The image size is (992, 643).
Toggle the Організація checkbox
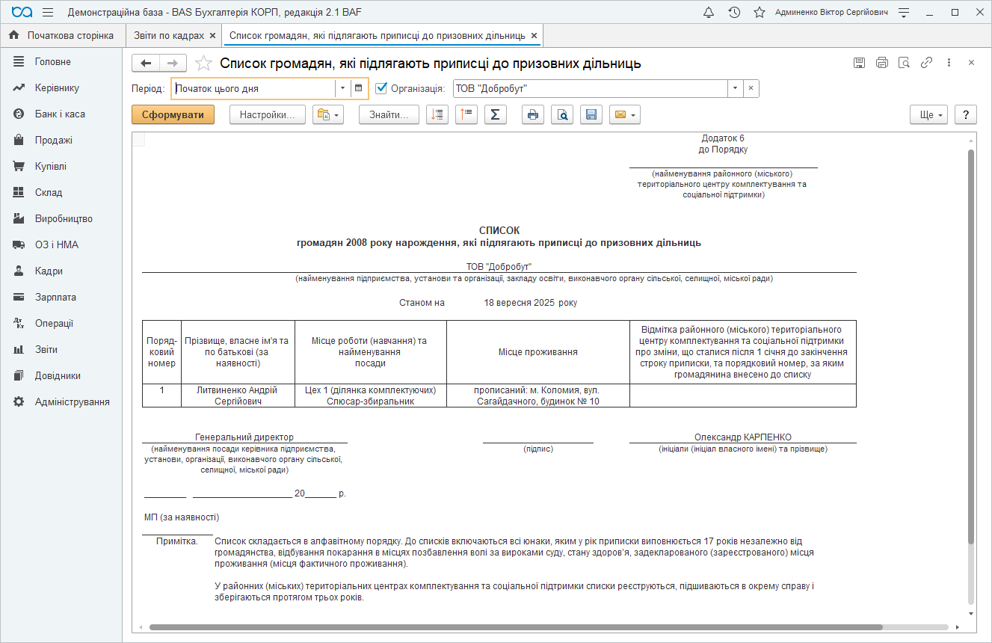(x=381, y=88)
